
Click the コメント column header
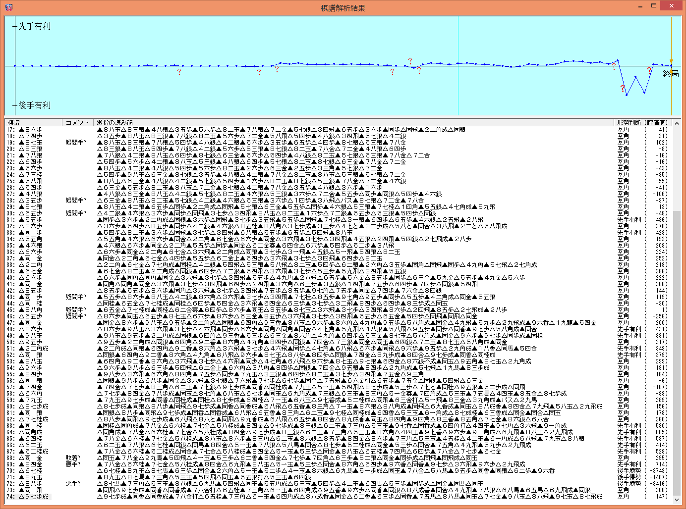78,122
